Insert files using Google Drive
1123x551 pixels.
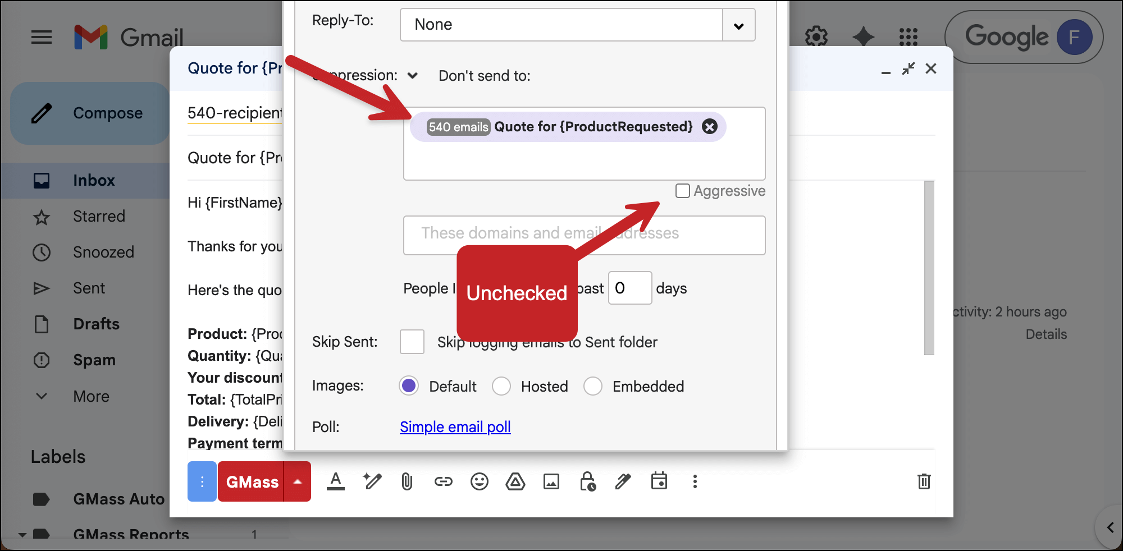tap(515, 481)
